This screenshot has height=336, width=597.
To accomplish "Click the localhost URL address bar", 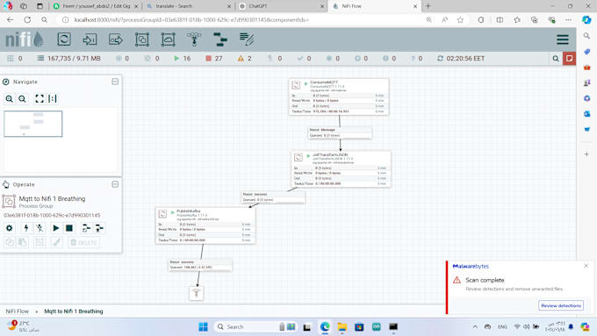I will click(244, 20).
